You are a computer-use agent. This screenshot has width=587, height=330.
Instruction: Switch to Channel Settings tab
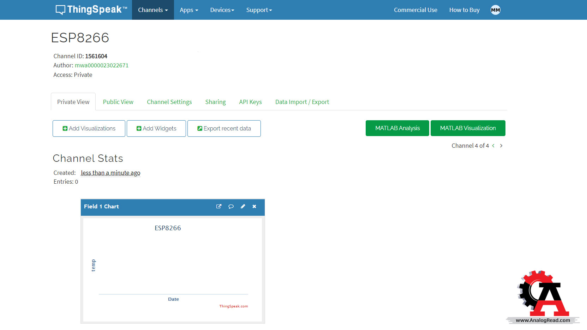coord(169,102)
